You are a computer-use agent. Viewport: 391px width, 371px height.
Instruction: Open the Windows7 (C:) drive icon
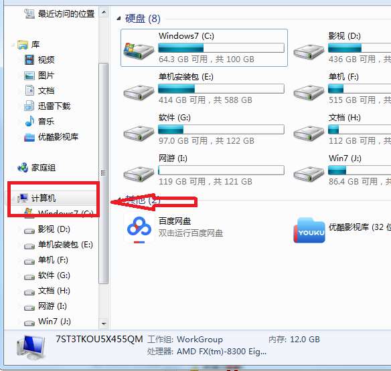coord(139,50)
